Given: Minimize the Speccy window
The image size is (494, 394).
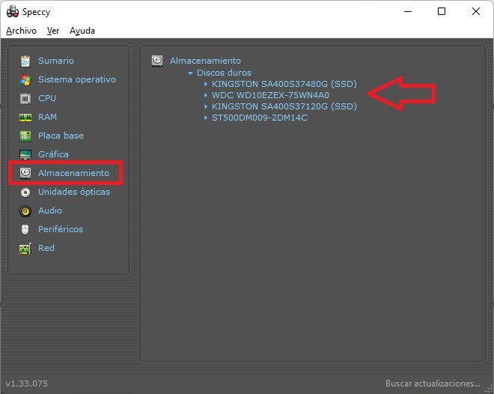Looking at the screenshot, I should click(408, 12).
